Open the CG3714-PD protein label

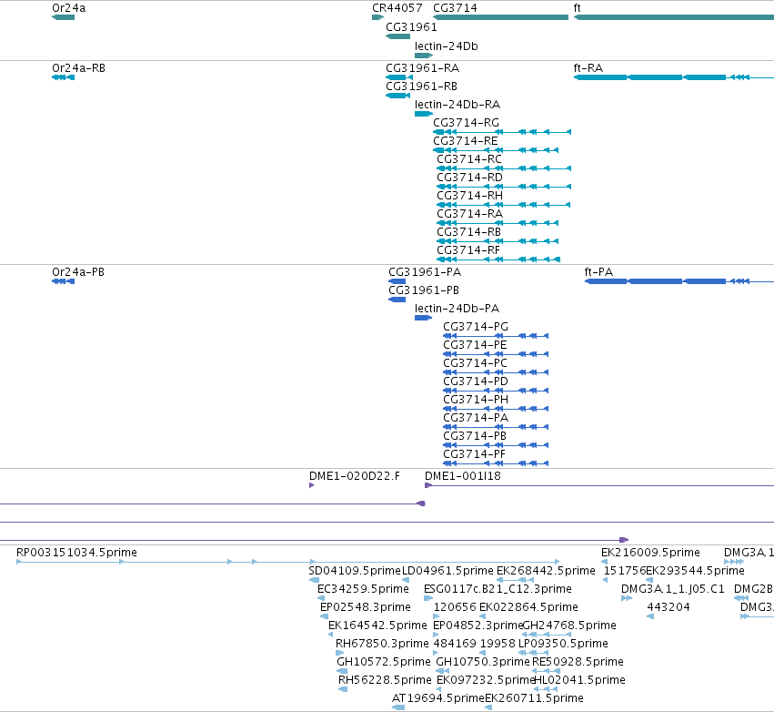[x=476, y=381]
